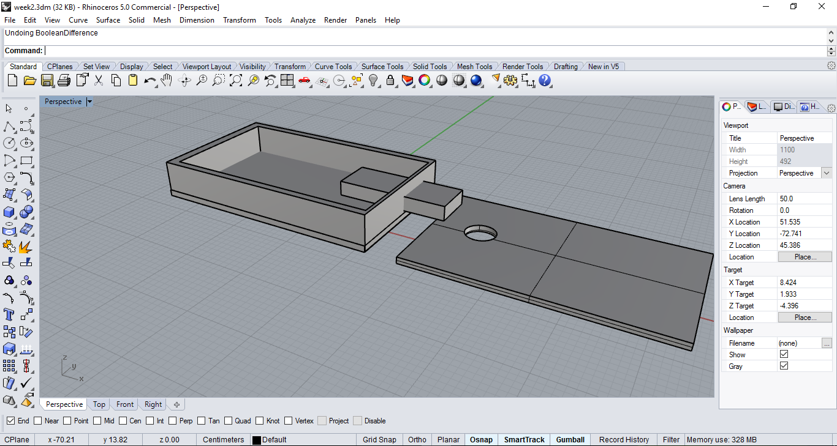Click the Default layer color swatch
Image resolution: width=837 pixels, height=446 pixels.
click(257, 440)
